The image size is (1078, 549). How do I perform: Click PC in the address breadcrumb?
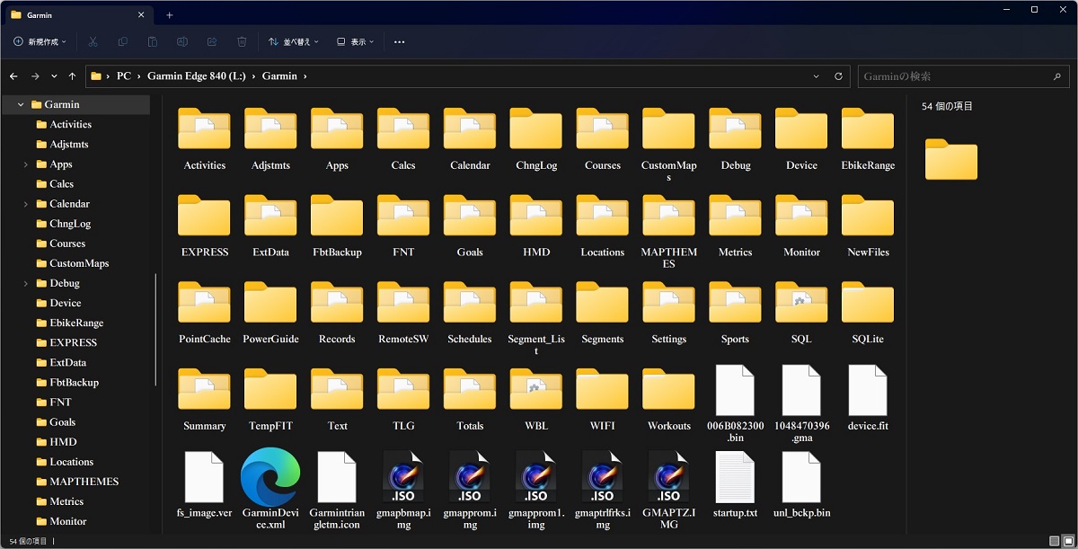point(124,76)
